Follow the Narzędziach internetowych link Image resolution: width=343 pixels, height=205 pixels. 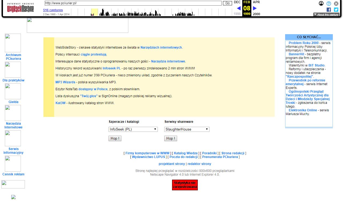[161, 48]
